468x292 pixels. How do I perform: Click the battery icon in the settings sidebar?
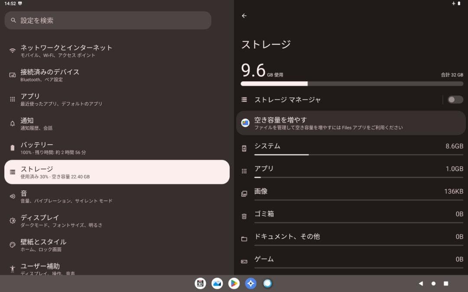[12, 148]
